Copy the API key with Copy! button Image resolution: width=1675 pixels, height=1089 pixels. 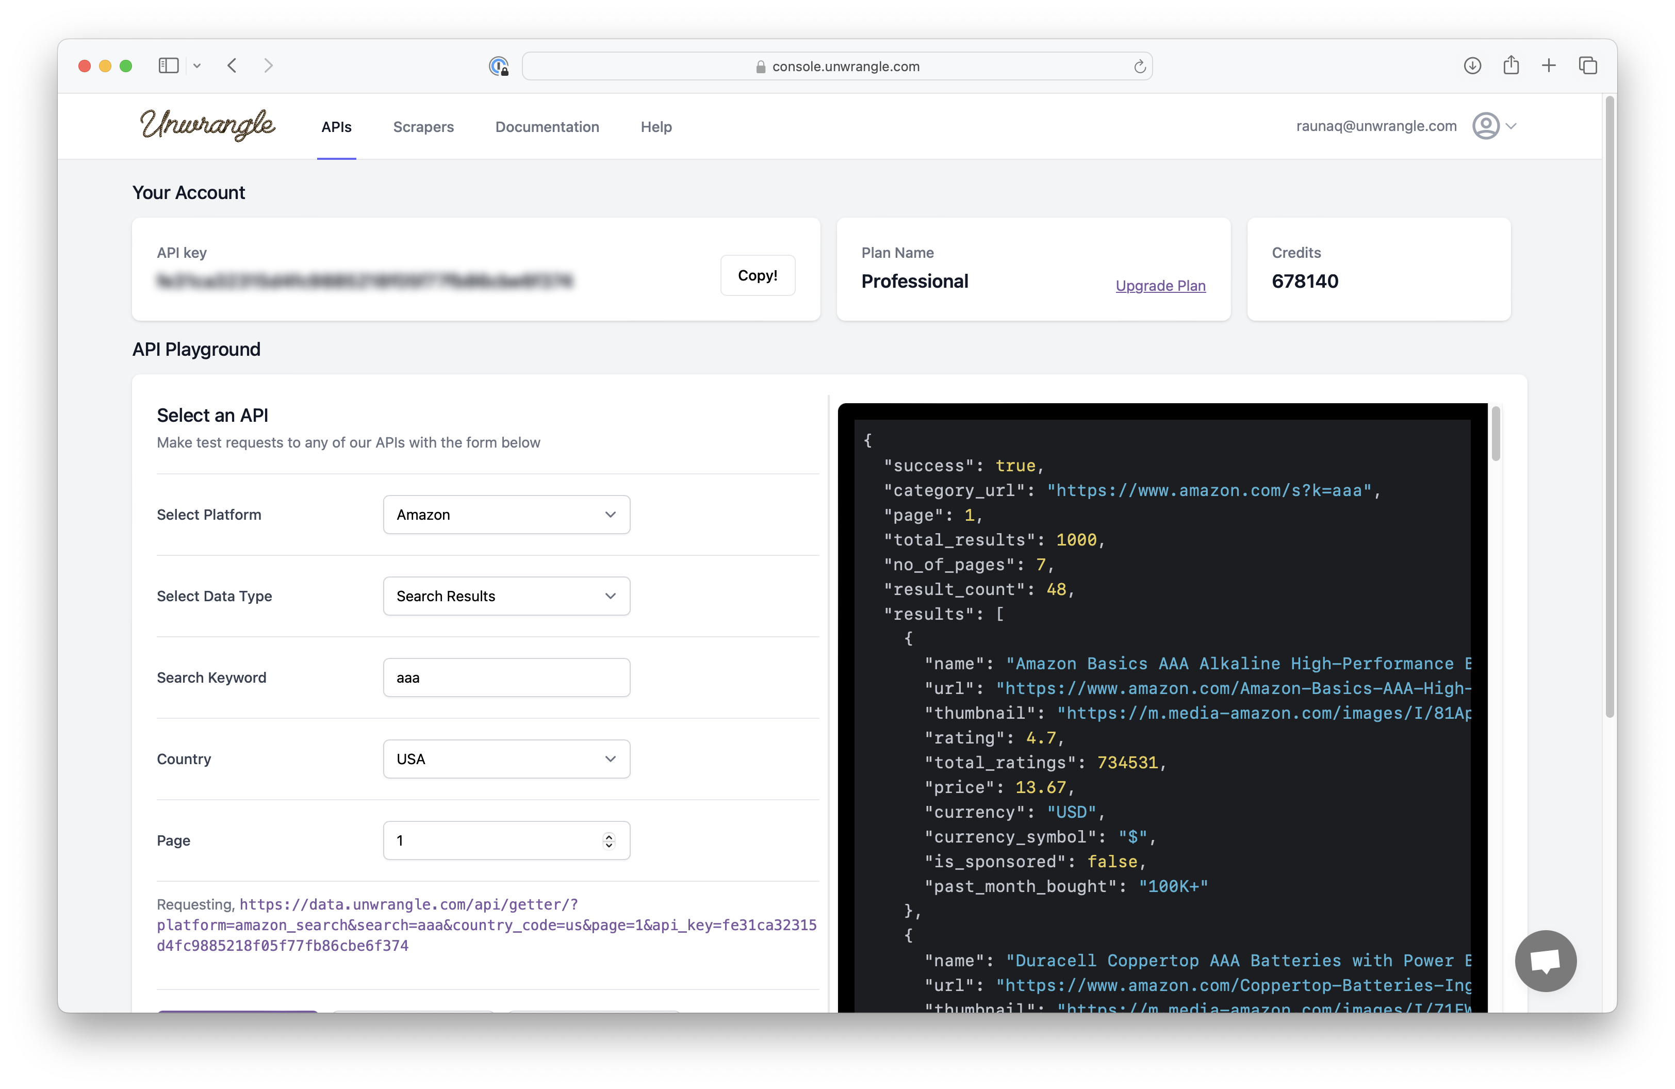pyautogui.click(x=757, y=275)
